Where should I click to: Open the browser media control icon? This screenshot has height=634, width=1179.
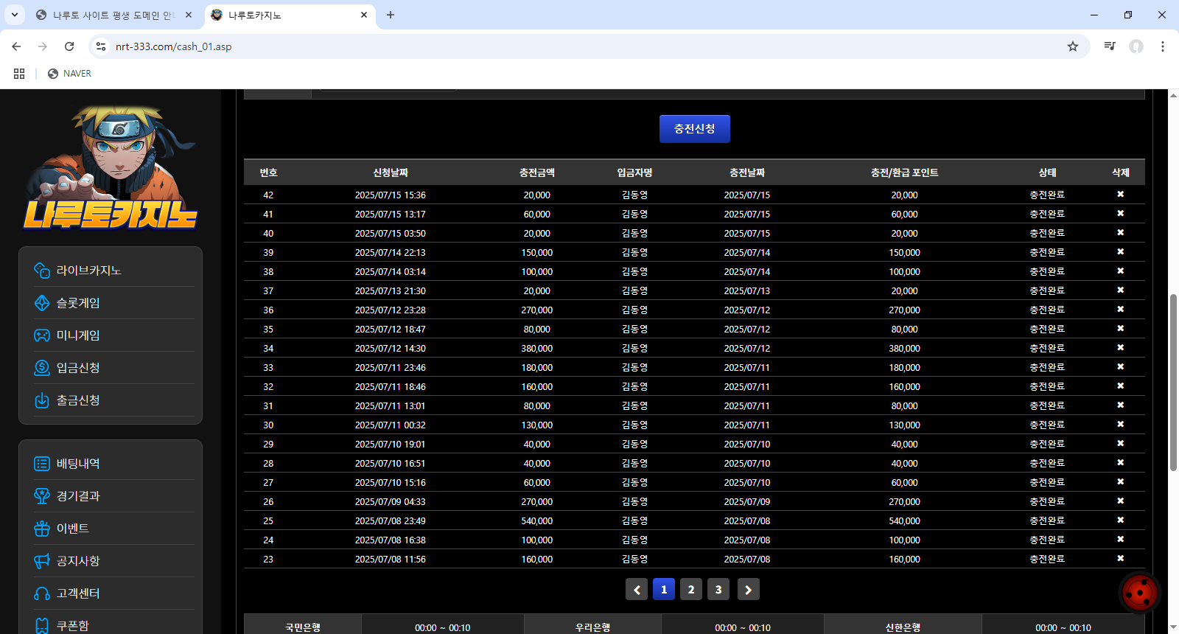point(1110,46)
